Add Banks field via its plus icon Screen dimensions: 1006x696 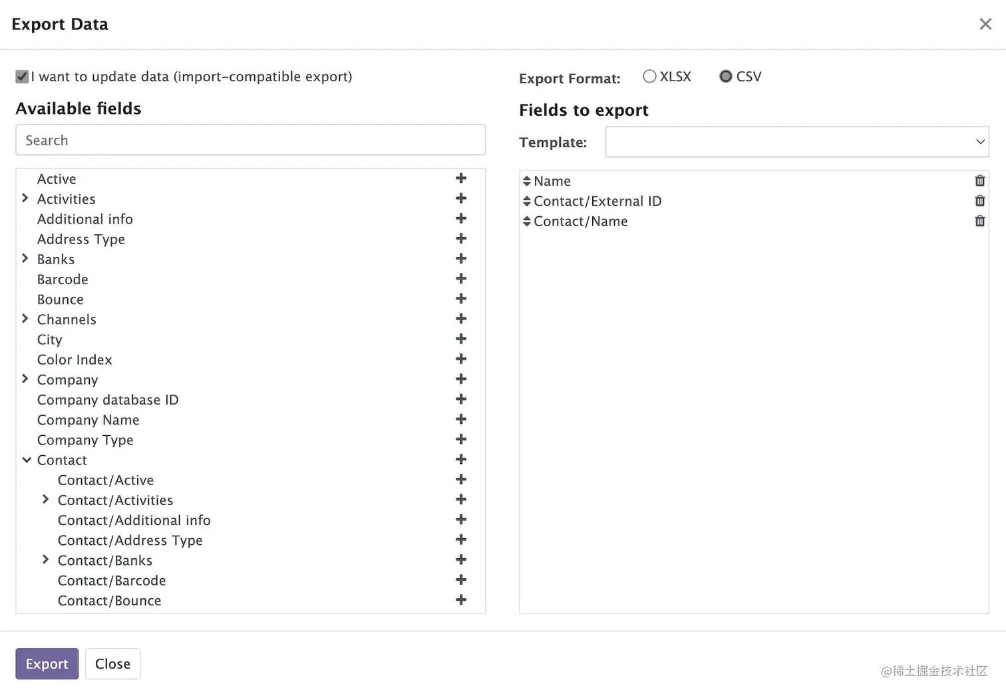[x=461, y=258]
